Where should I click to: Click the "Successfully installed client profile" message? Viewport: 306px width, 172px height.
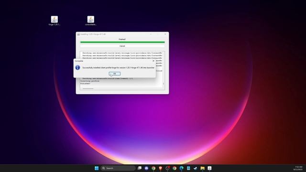(119, 68)
